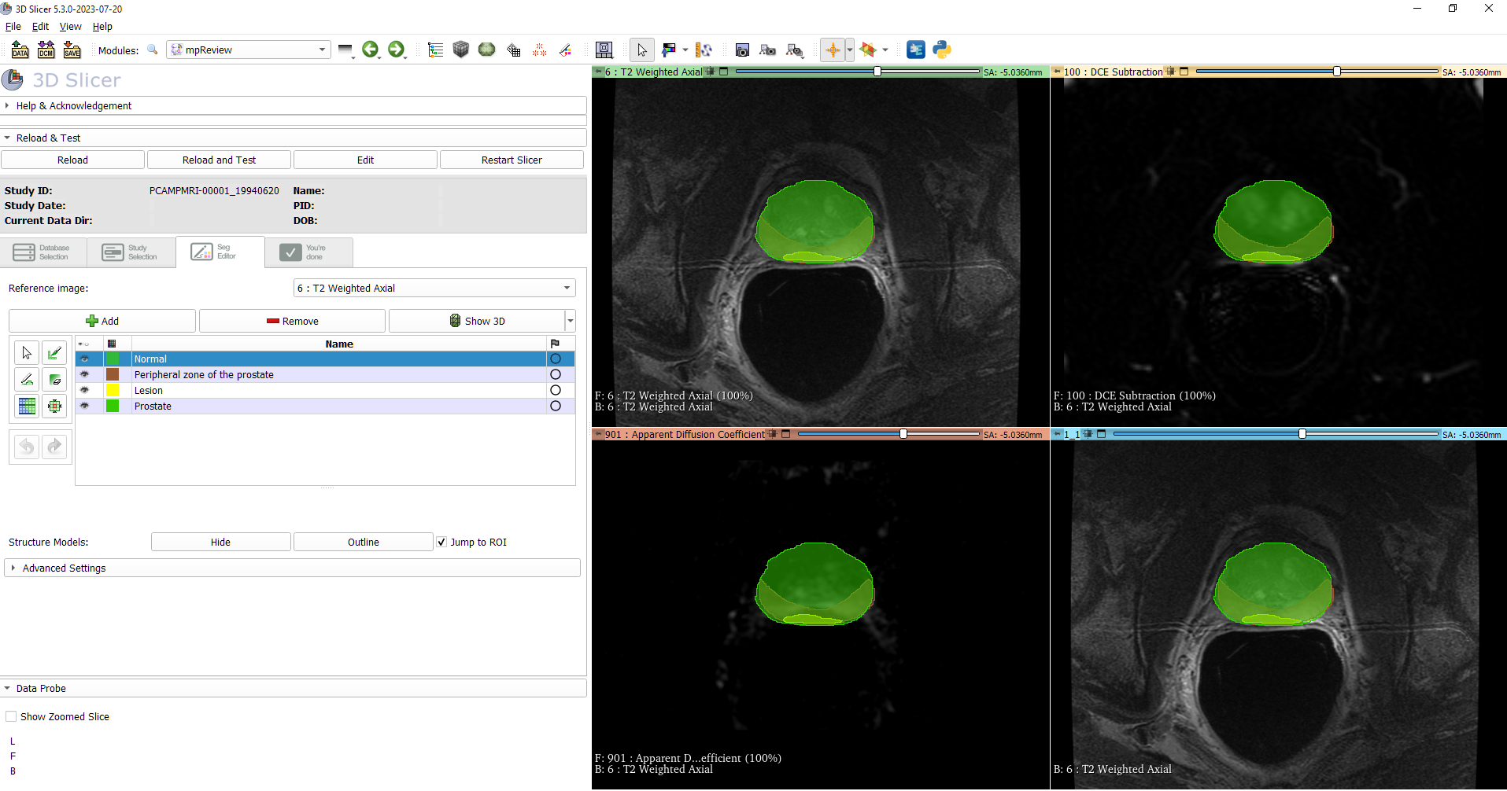Capture a screenshot with camera icon
The width and height of the screenshot is (1507, 791).
pos(741,50)
